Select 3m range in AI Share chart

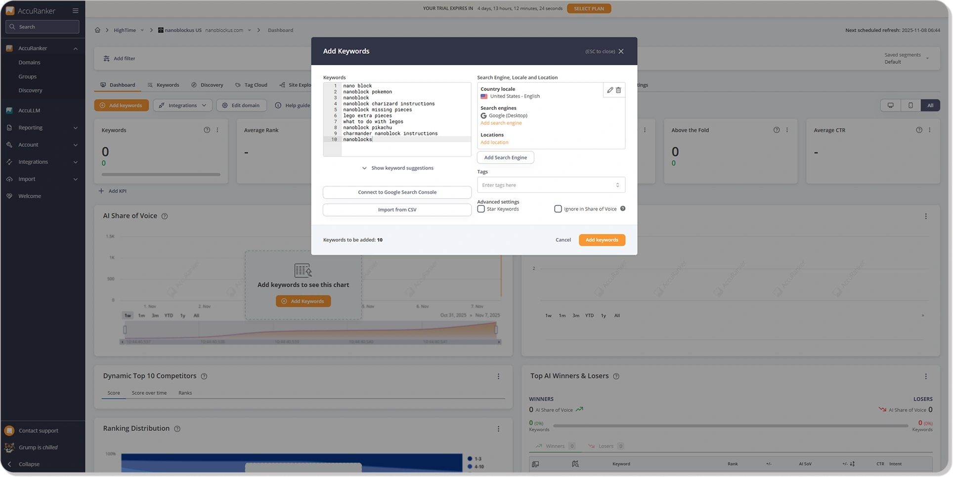(x=155, y=315)
